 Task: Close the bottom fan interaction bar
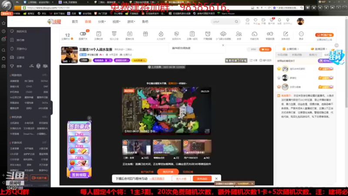tap(216, 179)
